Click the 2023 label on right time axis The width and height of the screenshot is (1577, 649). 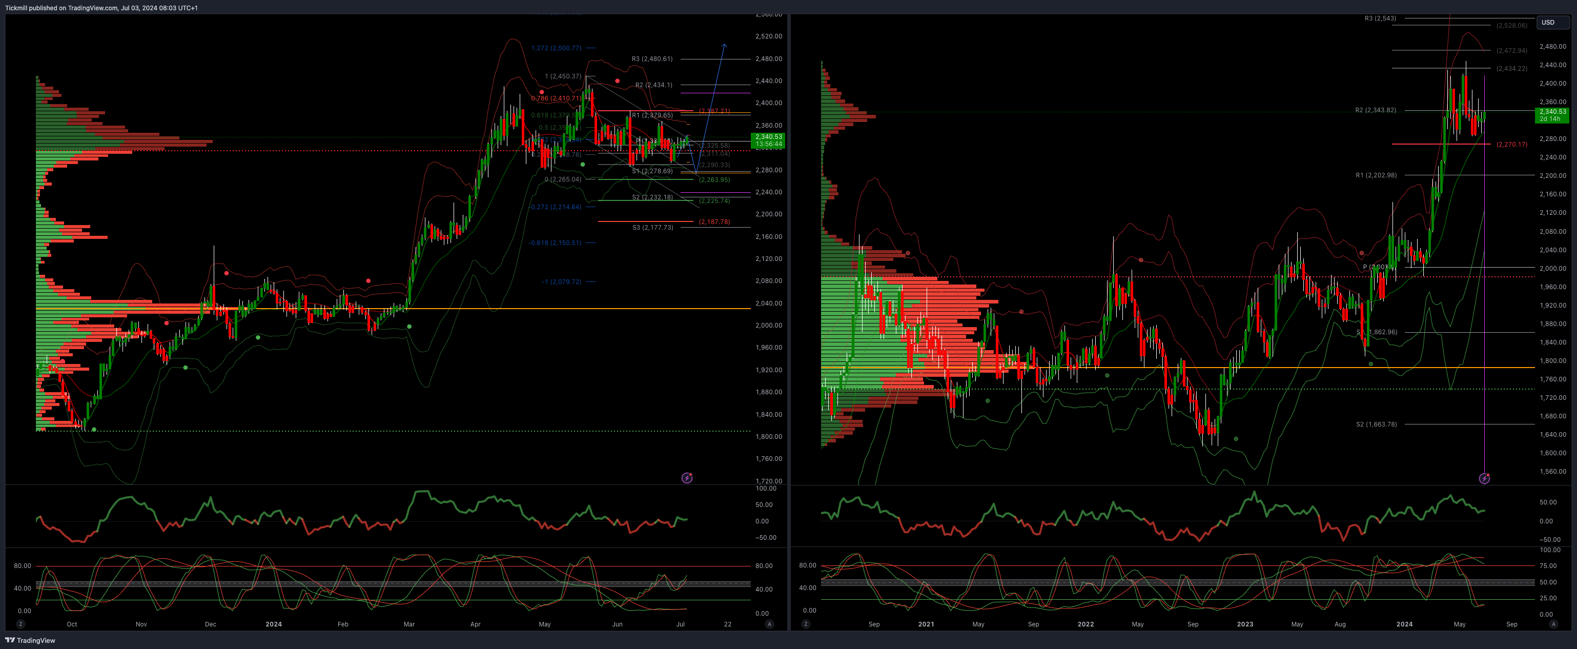1245,624
